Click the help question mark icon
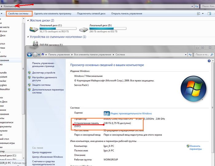The height and width of the screenshot is (166, 215). [x=209, y=61]
